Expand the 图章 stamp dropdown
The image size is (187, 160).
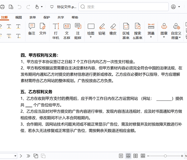pos(164,37)
